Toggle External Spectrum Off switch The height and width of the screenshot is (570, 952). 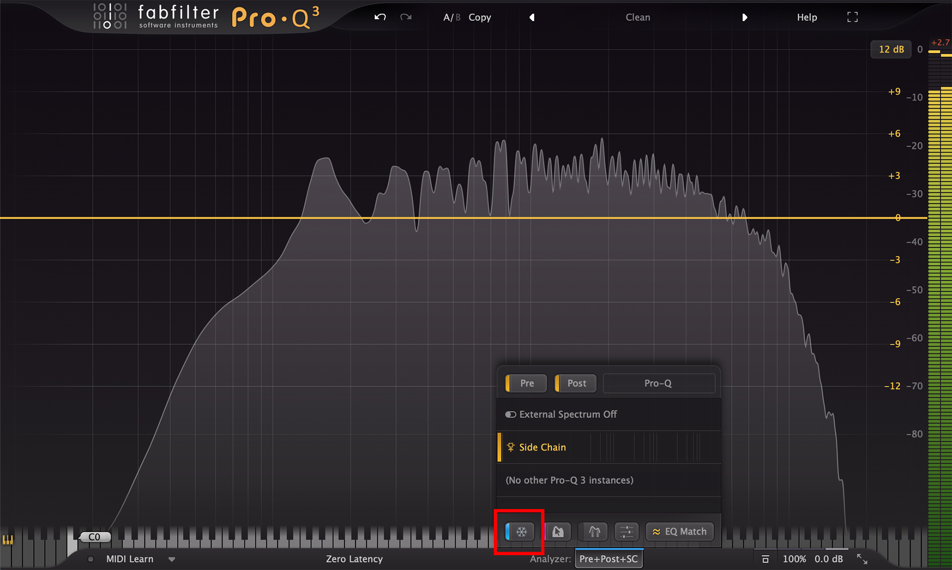511,415
